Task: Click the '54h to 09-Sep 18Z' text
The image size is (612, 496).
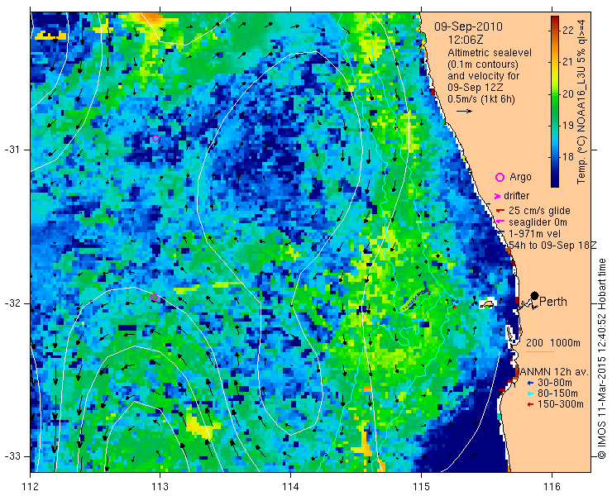Action: (552, 245)
